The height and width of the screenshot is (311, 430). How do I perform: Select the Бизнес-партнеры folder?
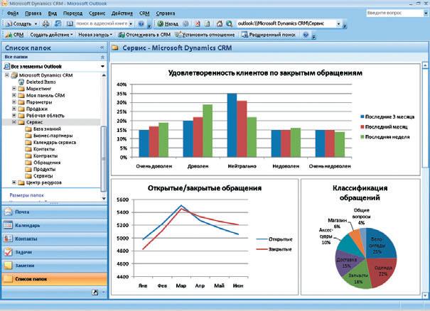53,136
